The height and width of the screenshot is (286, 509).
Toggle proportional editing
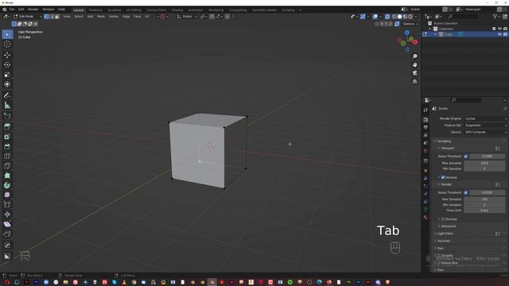coord(227,17)
